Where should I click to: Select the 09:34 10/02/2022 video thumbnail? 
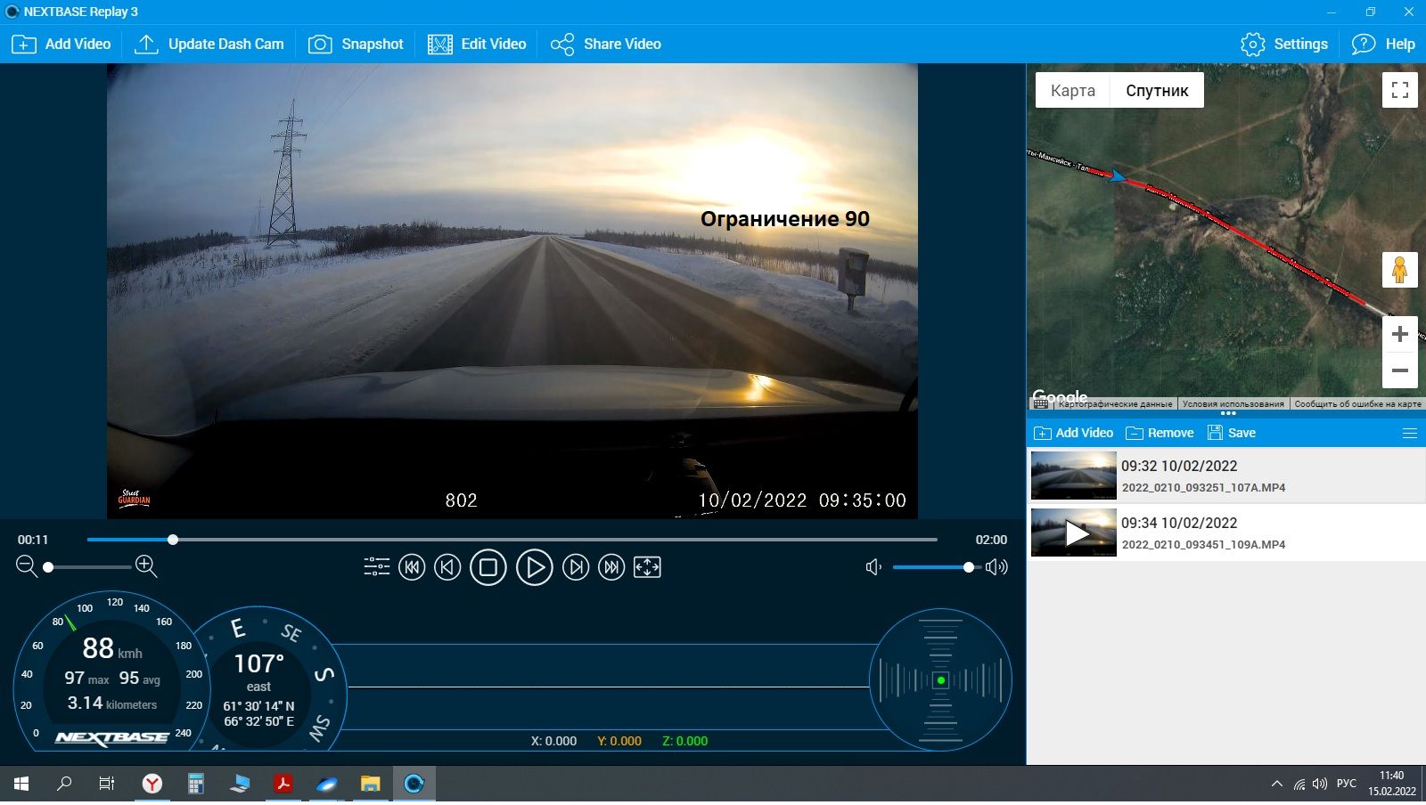tap(1074, 533)
